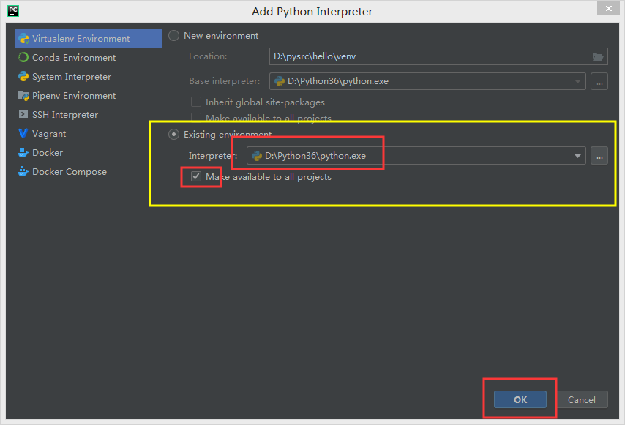
Task: Expand the Interpreter dropdown arrow
Action: (577, 156)
